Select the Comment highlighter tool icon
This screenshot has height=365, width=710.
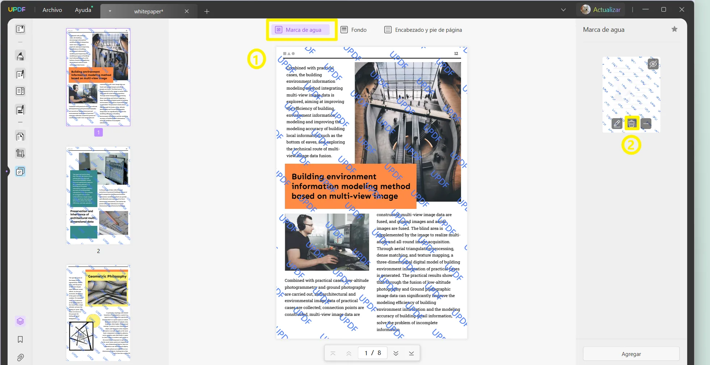[x=20, y=56]
